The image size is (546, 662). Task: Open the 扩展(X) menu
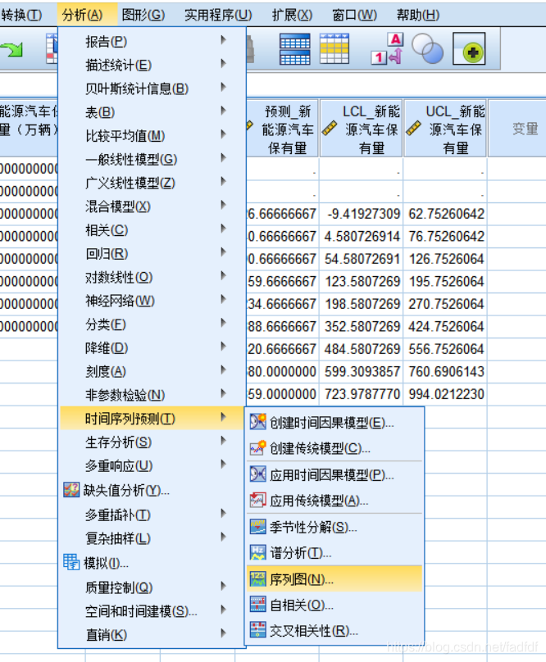coord(292,15)
